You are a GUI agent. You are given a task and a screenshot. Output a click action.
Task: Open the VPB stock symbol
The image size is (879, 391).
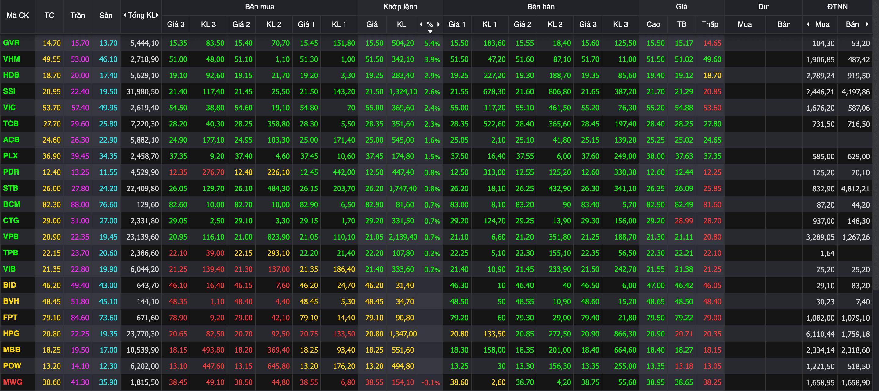[11, 237]
